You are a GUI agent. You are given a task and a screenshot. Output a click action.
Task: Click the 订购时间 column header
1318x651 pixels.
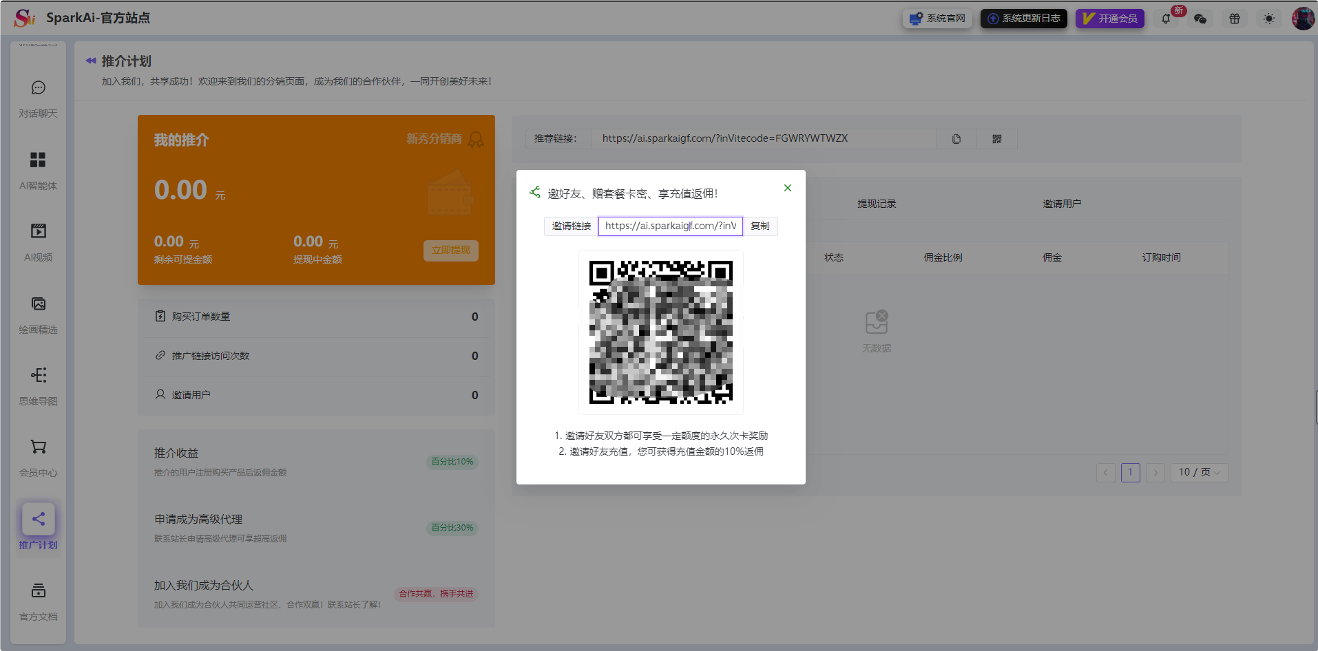tap(1162, 257)
